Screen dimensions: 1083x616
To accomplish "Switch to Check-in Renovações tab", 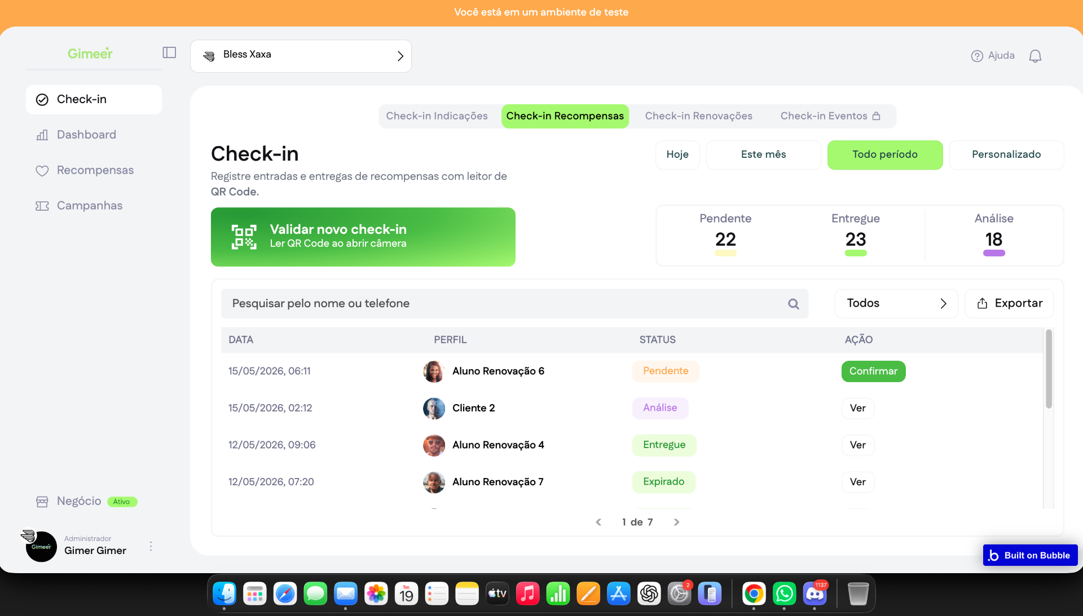I will (698, 116).
